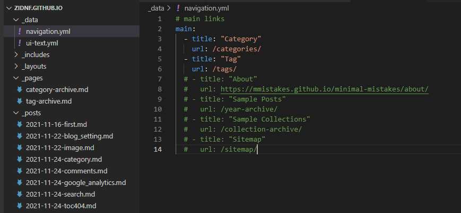Click the commented "About" title line
461x213 pixels.
click(x=221, y=79)
